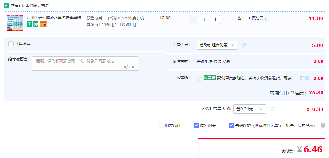Expand the 省5元:组合优惠 store discount dropdown
329x158 pixels.
[217, 45]
